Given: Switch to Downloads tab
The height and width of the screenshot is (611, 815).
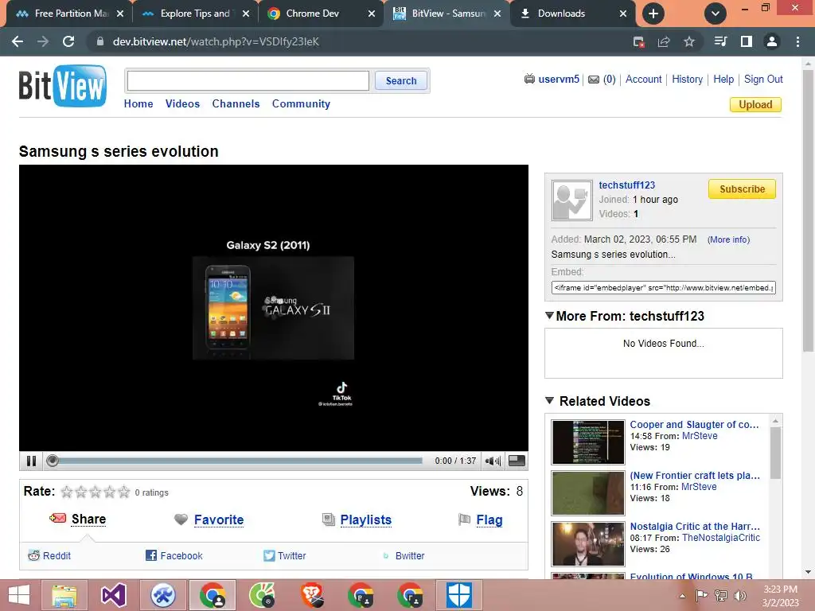Looking at the screenshot, I should (x=573, y=14).
